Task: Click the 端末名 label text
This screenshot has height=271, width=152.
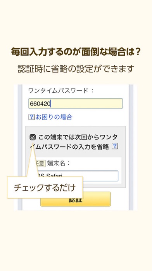Action: tap(56, 163)
